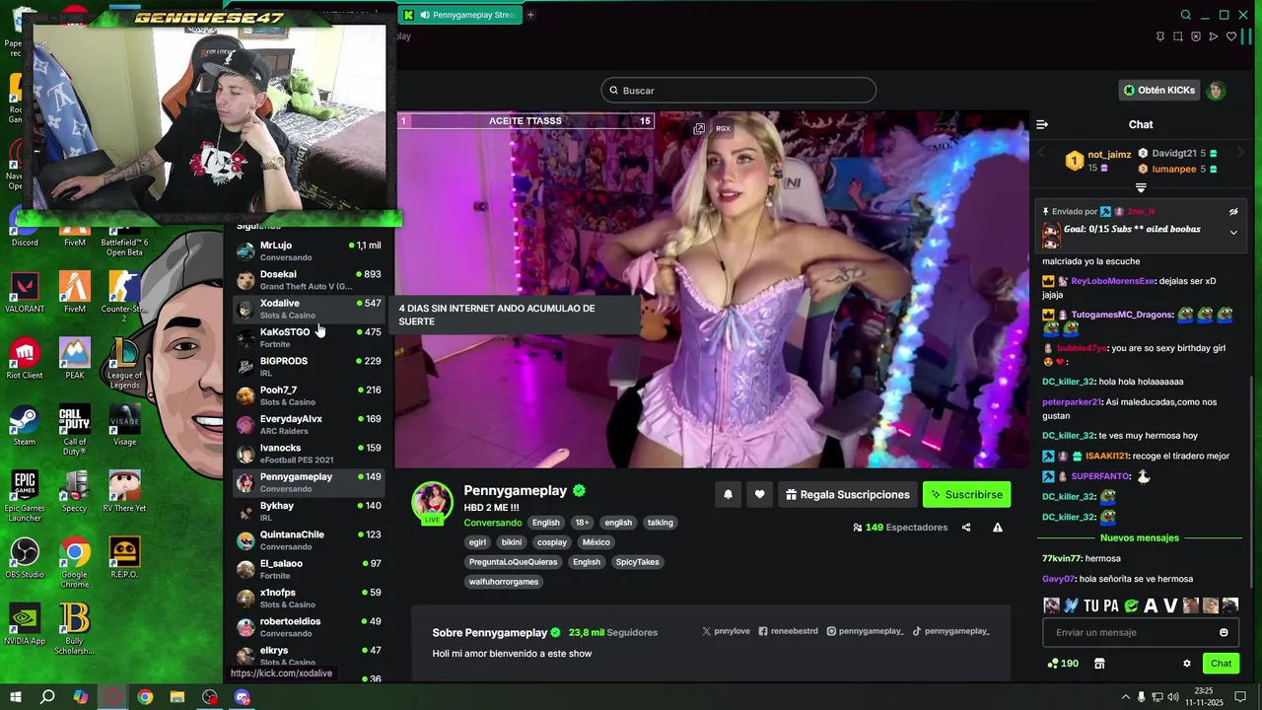Click the pop-out player icon on the video

pyautogui.click(x=699, y=129)
